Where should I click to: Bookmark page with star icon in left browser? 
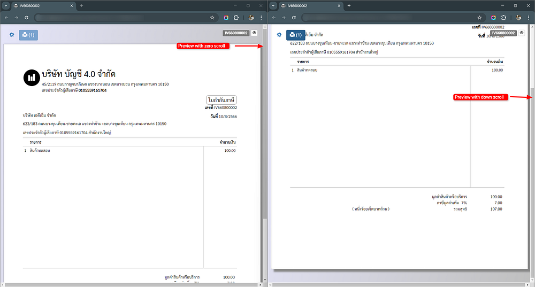click(x=212, y=18)
